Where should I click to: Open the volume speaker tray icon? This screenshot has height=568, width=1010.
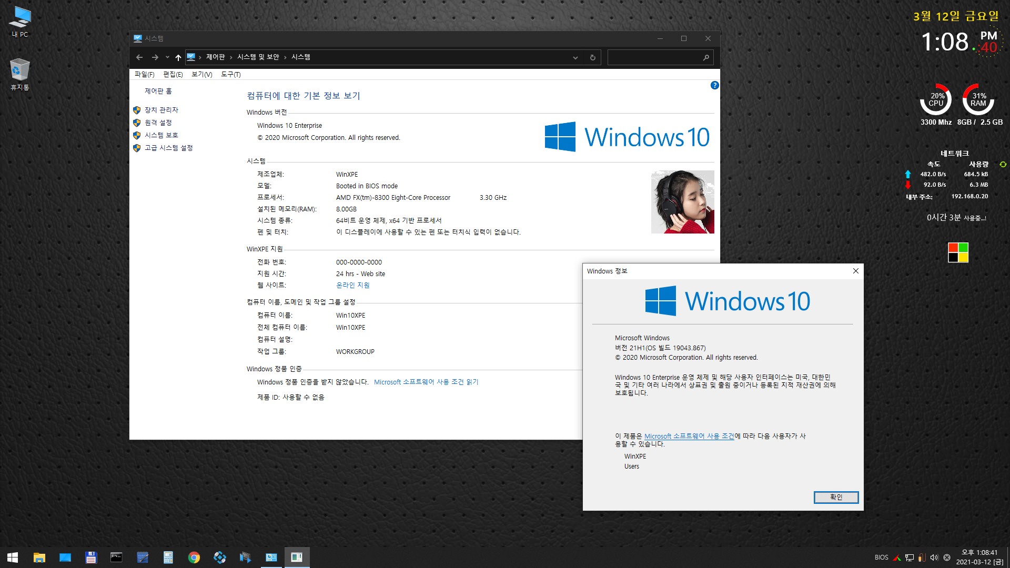[934, 557]
